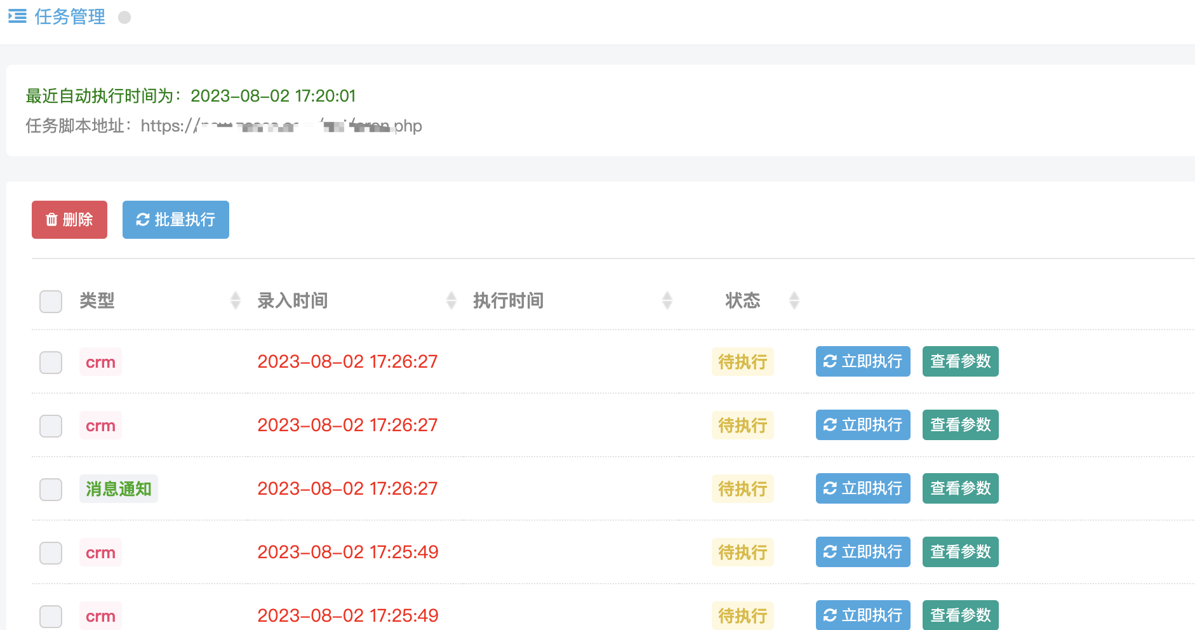
Task: Open 查看参数 for the second crm row
Action: (x=961, y=425)
